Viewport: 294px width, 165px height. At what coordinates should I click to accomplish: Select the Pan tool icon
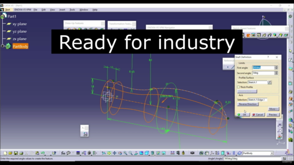point(114,153)
